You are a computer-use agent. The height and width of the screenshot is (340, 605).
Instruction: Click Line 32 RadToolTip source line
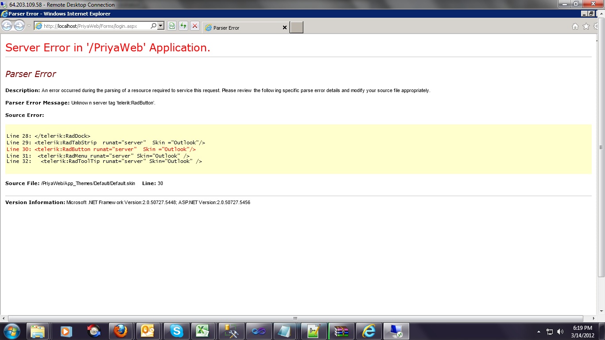pos(104,162)
